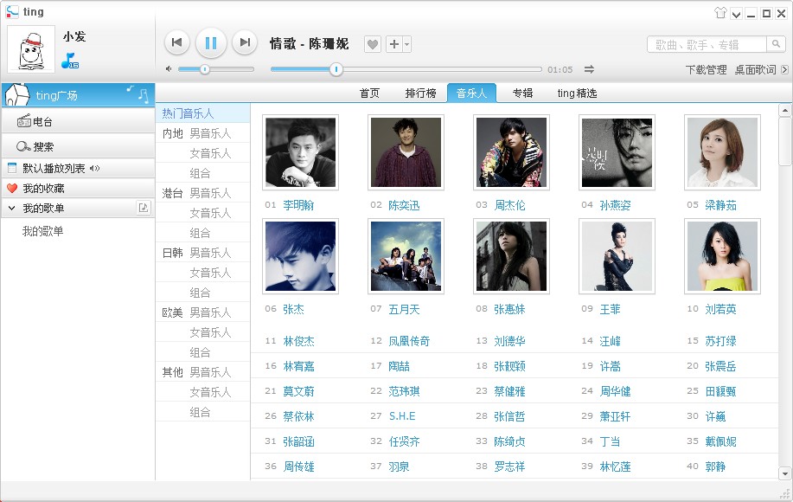Favorite the current song with heart button

pyautogui.click(x=372, y=44)
